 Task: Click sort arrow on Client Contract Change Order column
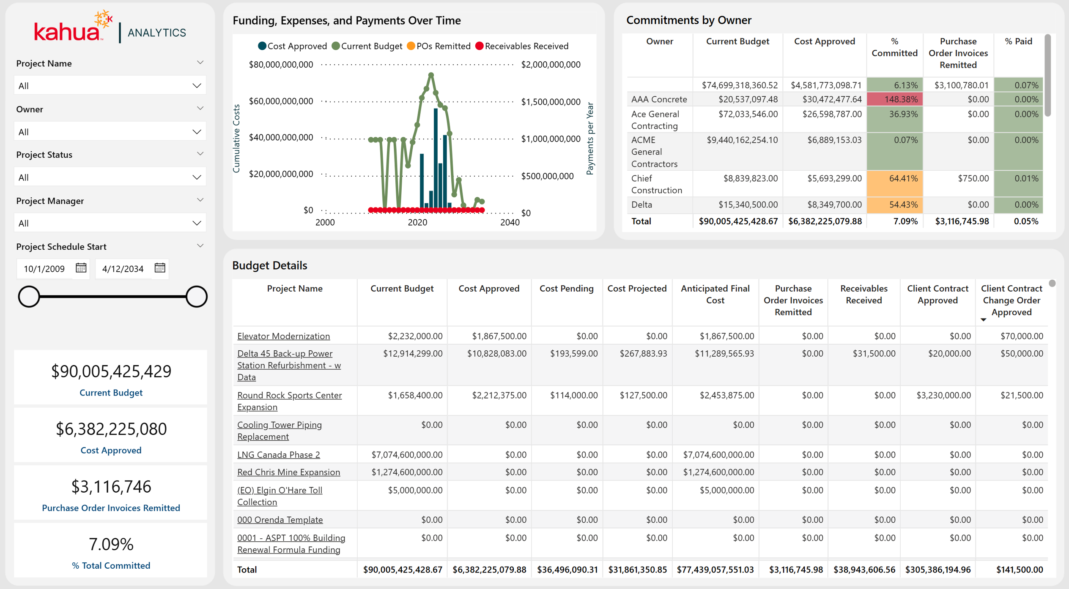point(984,320)
